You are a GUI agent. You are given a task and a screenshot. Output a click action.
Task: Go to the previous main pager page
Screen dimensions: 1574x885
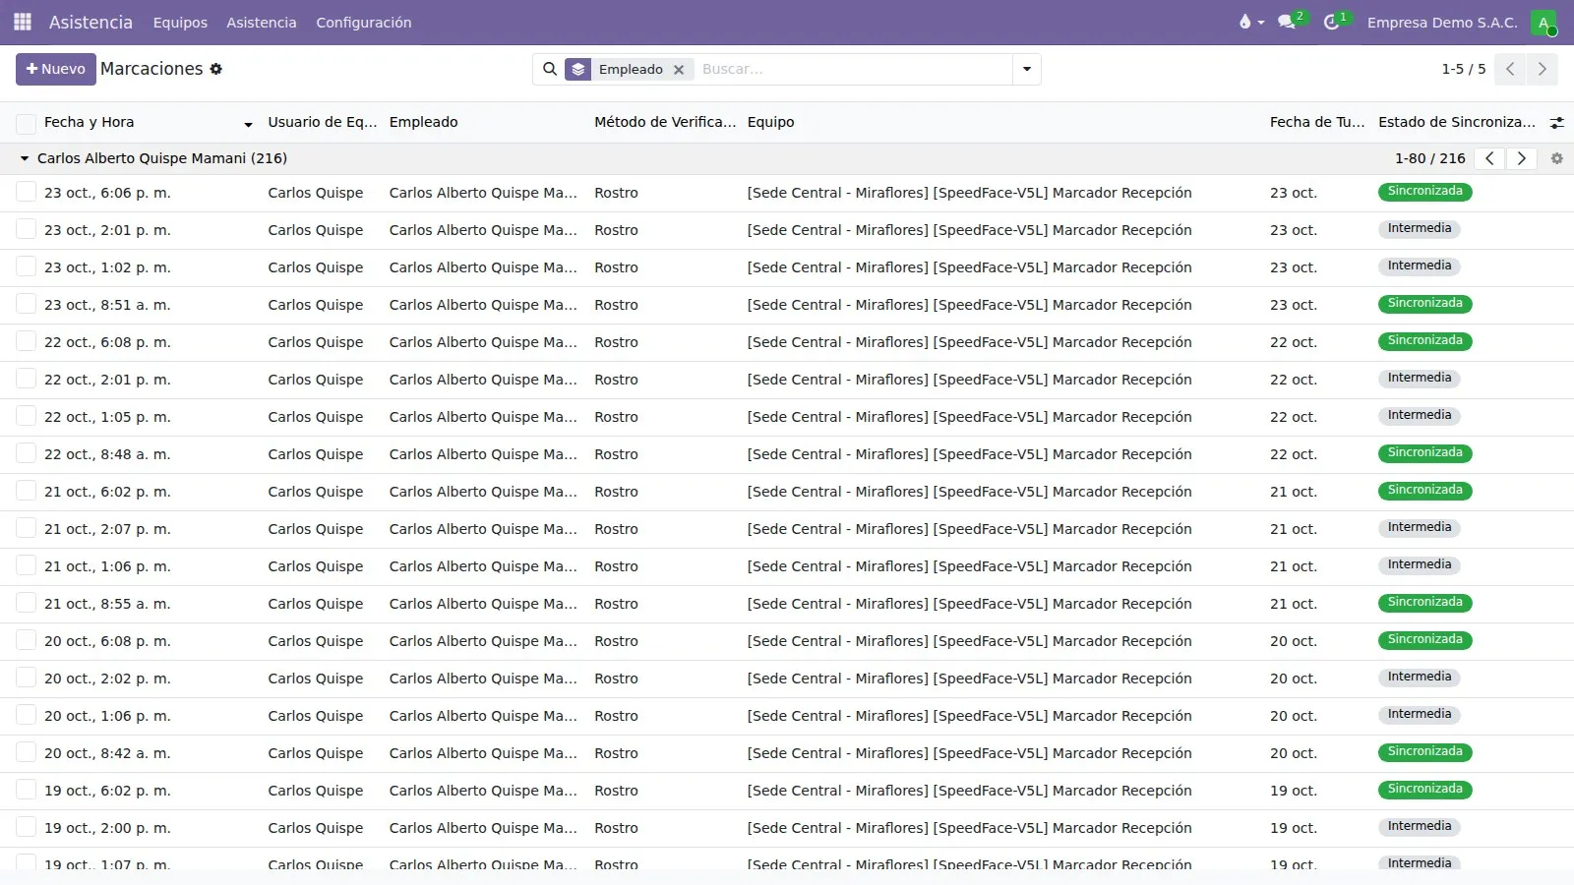tap(1510, 69)
